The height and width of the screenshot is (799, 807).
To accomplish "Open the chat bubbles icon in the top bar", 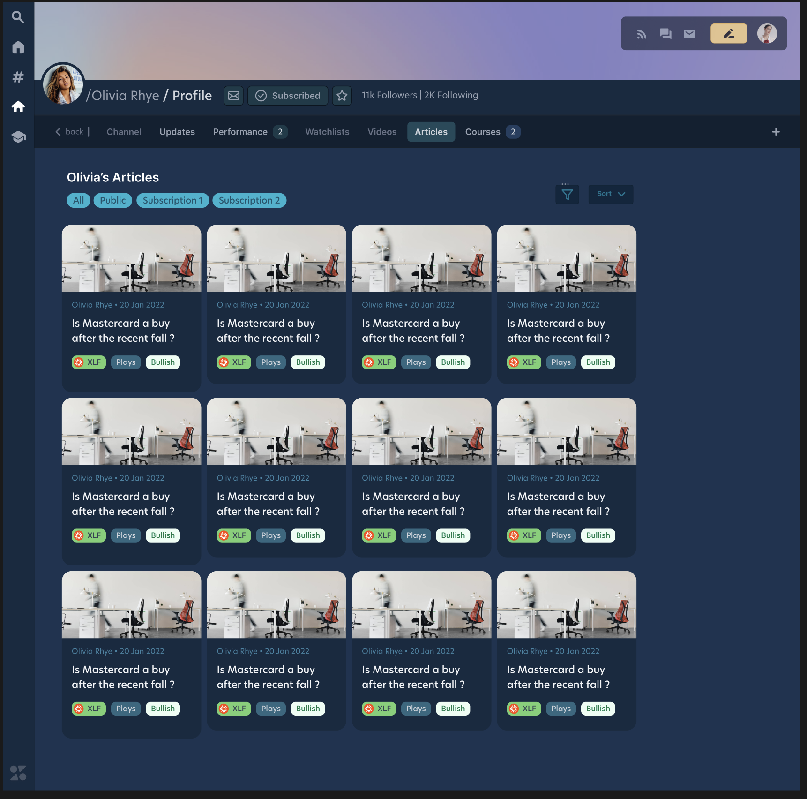I will click(x=665, y=34).
